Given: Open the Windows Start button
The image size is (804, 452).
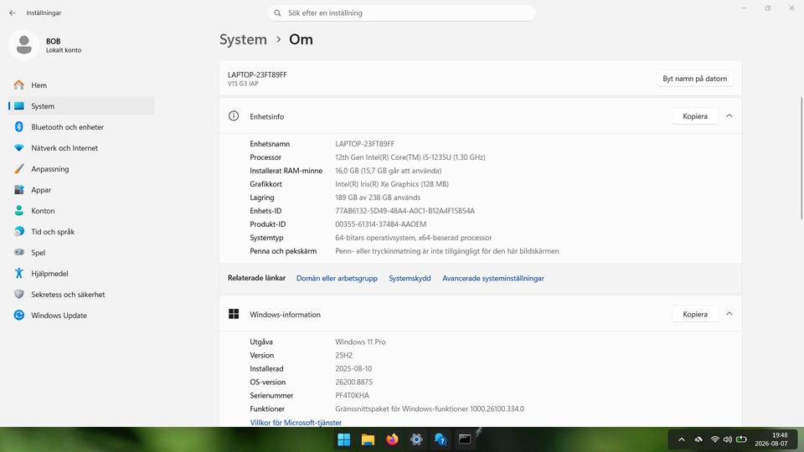Looking at the screenshot, I should coord(344,439).
